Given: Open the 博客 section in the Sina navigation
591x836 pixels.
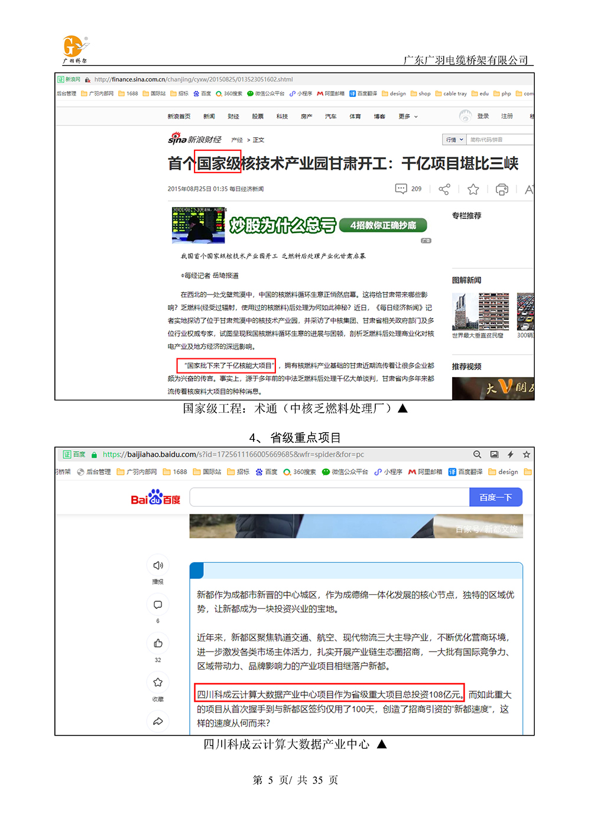Looking at the screenshot, I should coord(379,116).
